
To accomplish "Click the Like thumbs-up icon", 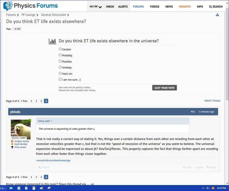I will [185, 167].
